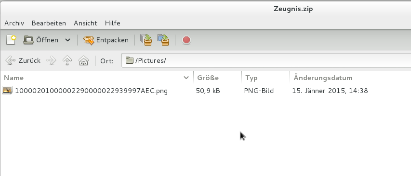Open the Bearbeiten menu
This screenshot has height=176, width=411.
pos(49,23)
